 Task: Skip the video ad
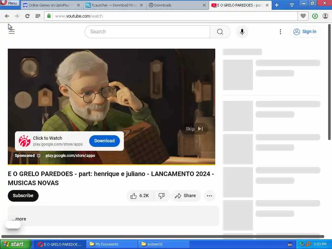click(x=195, y=129)
